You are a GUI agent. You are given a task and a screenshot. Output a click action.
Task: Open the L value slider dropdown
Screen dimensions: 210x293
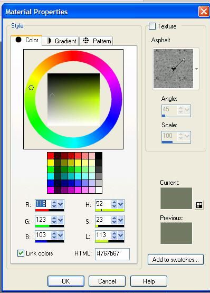tap(121, 235)
